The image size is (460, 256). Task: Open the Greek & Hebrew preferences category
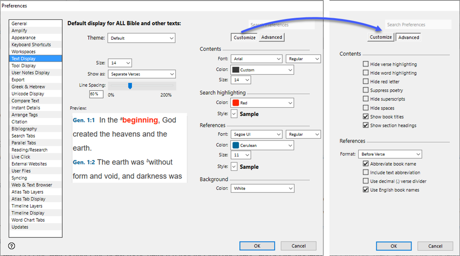pos(28,87)
